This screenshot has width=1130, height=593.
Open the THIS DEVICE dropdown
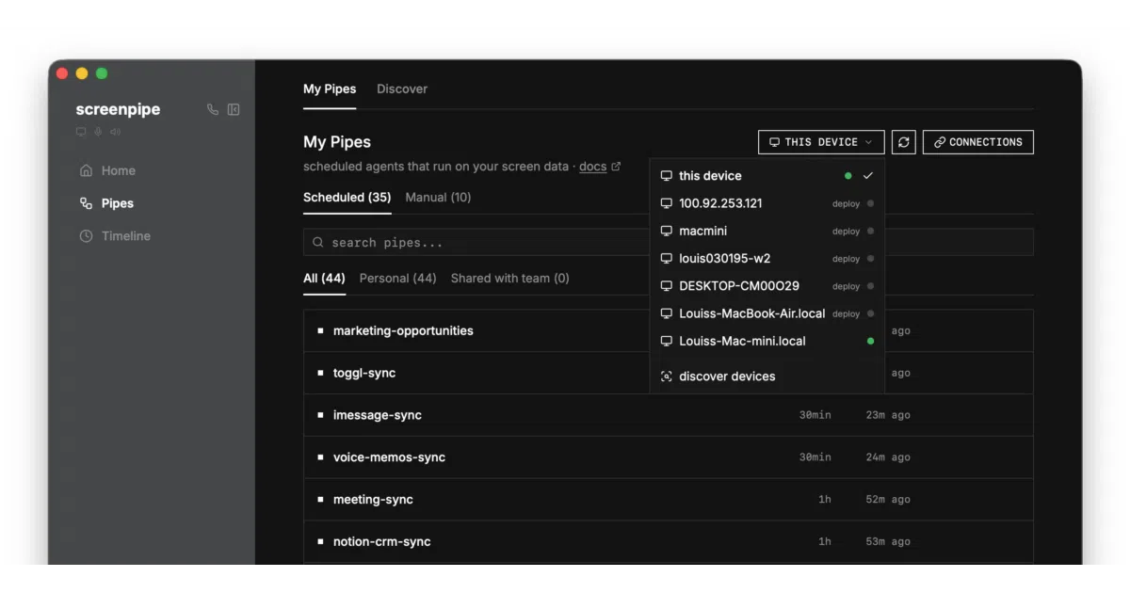click(821, 142)
